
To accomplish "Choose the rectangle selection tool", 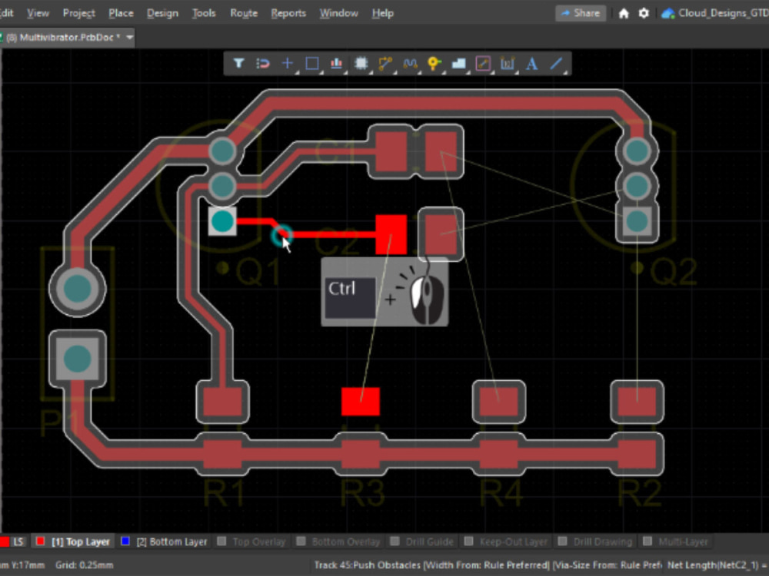I will click(x=312, y=63).
